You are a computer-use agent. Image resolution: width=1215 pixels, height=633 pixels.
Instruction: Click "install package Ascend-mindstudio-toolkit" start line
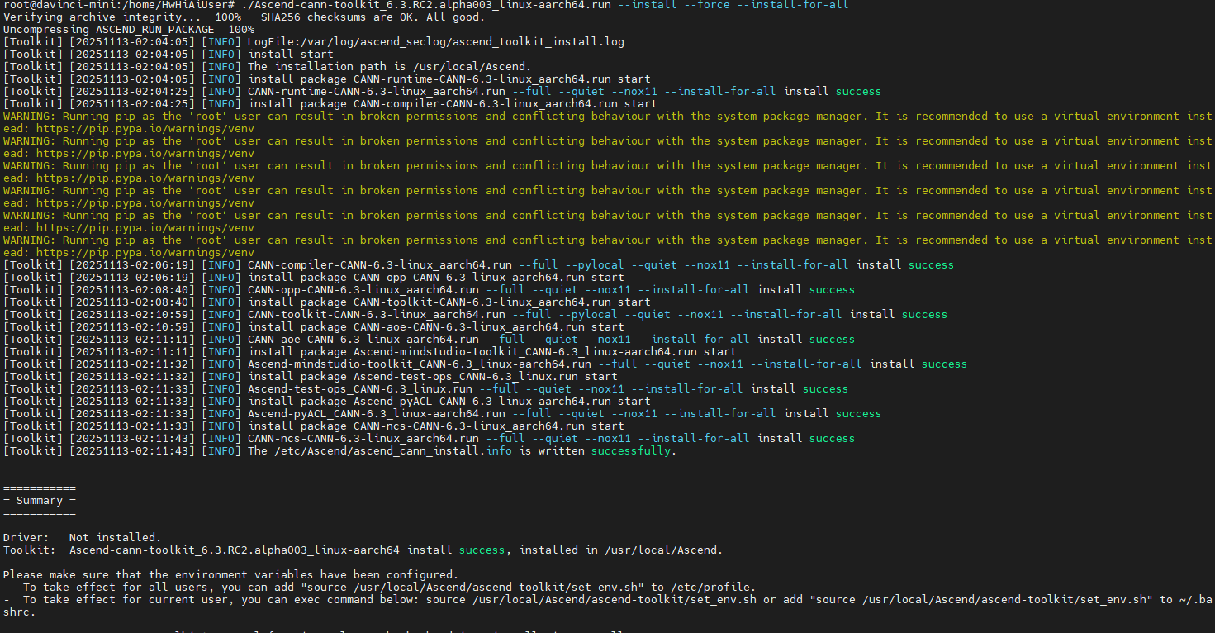(x=492, y=351)
